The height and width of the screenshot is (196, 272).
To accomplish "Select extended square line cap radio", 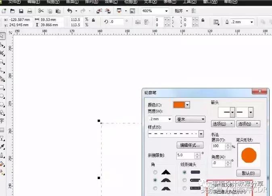I will pos(184,188).
